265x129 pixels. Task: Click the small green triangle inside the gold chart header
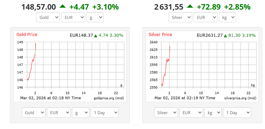pyautogui.click(x=96, y=35)
